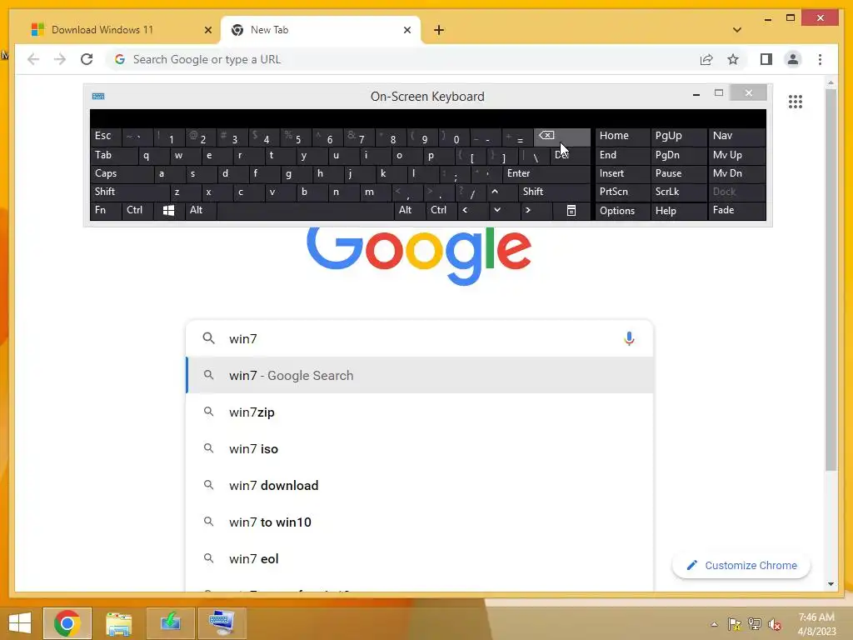Screen dimensions: 853x640
Task: Choose win7 - Google Search suggestion
Action: [x=420, y=375]
